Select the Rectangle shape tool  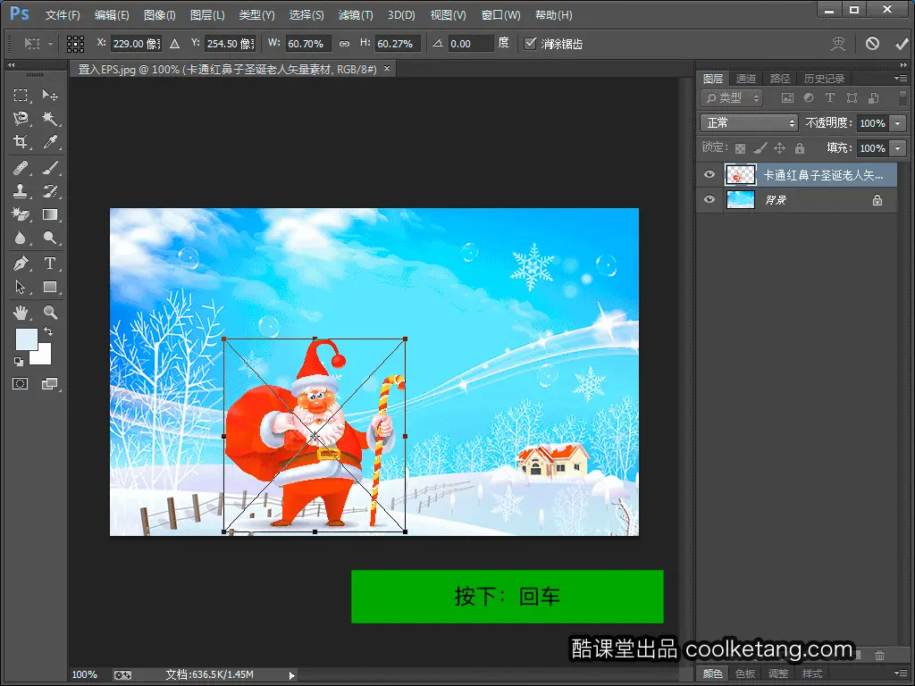[x=50, y=287]
